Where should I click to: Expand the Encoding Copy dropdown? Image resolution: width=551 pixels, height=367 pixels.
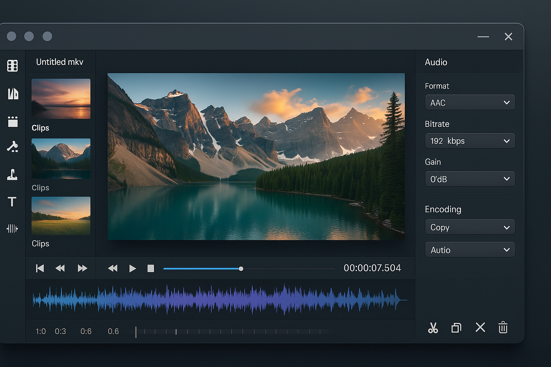(470, 227)
